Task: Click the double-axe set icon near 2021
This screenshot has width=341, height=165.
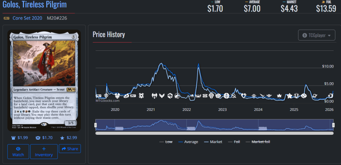Action: point(155,96)
